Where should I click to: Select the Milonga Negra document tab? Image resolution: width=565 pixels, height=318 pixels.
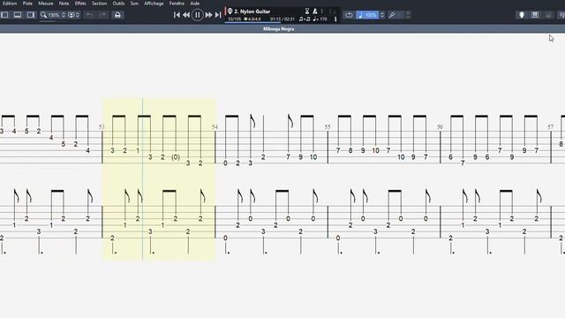tap(279, 29)
